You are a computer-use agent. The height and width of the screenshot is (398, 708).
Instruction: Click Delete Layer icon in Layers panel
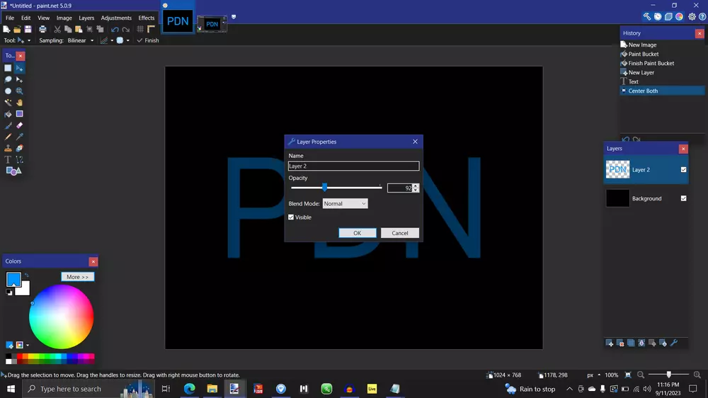click(x=620, y=343)
